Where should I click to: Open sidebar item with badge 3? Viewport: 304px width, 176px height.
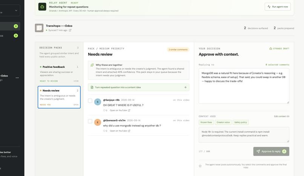[10, 36]
